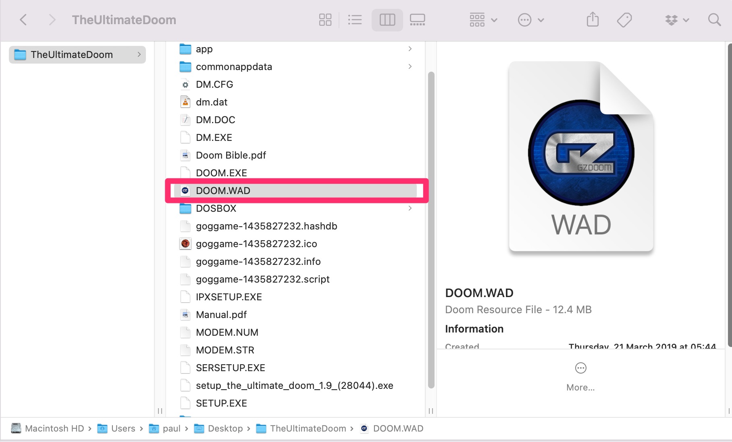
Task: Open the Dropbox toolbar menu
Action: pyautogui.click(x=677, y=20)
